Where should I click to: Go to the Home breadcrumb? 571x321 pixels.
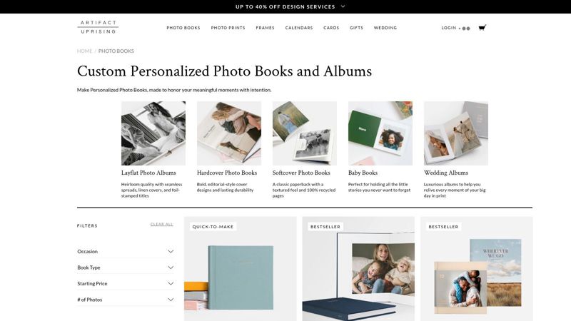click(84, 51)
